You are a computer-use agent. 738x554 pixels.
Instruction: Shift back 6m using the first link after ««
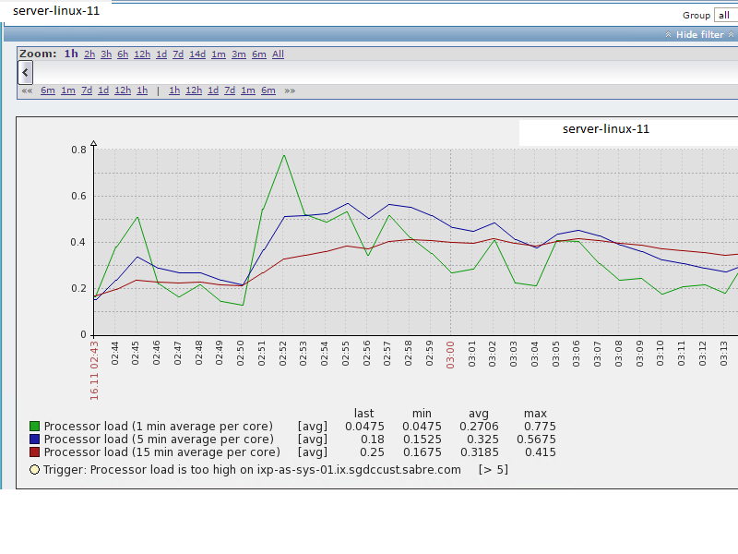(47, 90)
